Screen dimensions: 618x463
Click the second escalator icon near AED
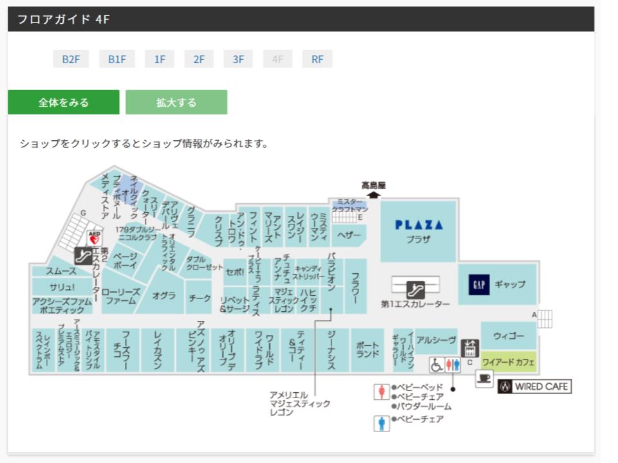(x=83, y=256)
